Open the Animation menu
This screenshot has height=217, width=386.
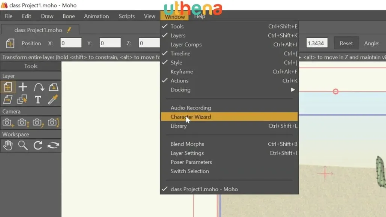coord(96,16)
